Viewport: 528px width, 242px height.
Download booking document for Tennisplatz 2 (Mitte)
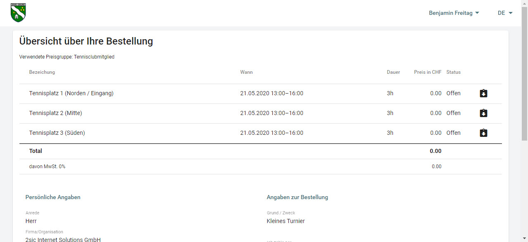[x=483, y=113]
